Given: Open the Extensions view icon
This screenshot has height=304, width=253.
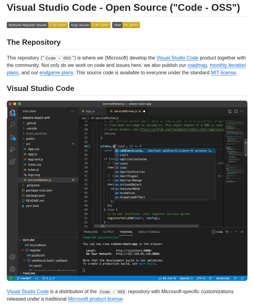Looking at the screenshot, I should coord(12,162).
